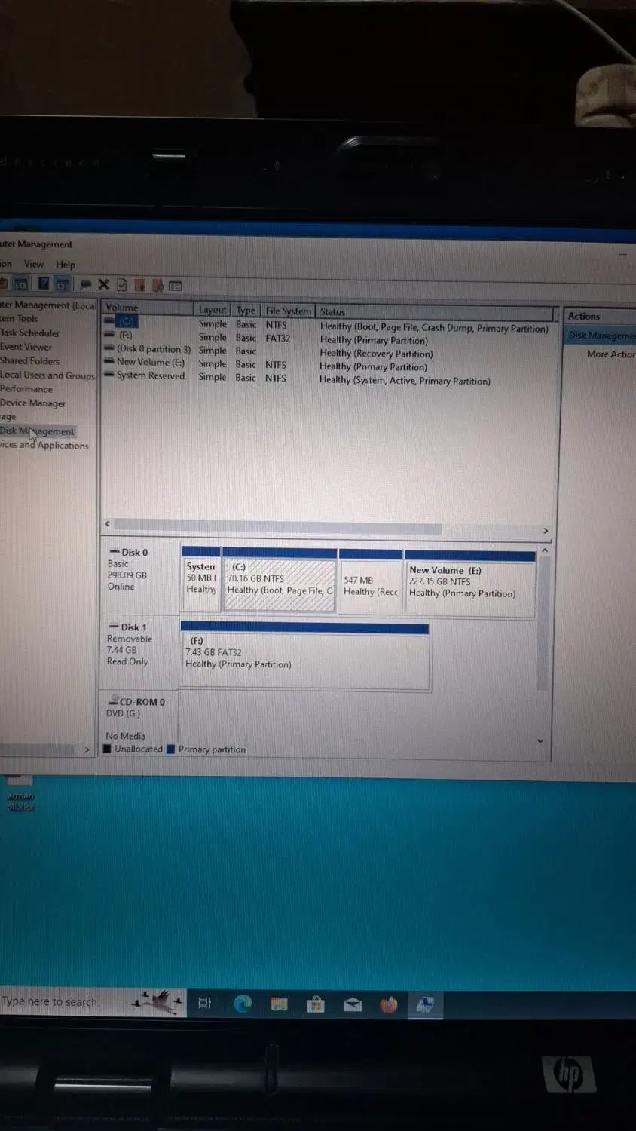Click the black Unallocated legend swatch
636x1131 pixels.
(x=107, y=749)
